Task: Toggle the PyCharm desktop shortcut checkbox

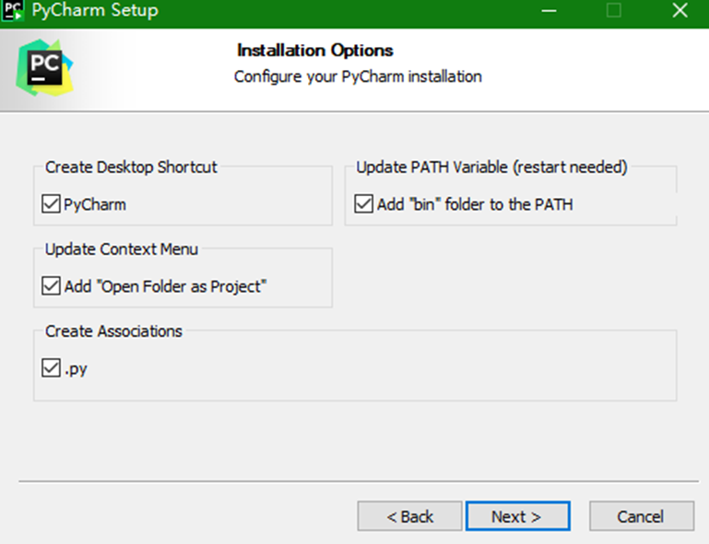Action: pos(51,204)
